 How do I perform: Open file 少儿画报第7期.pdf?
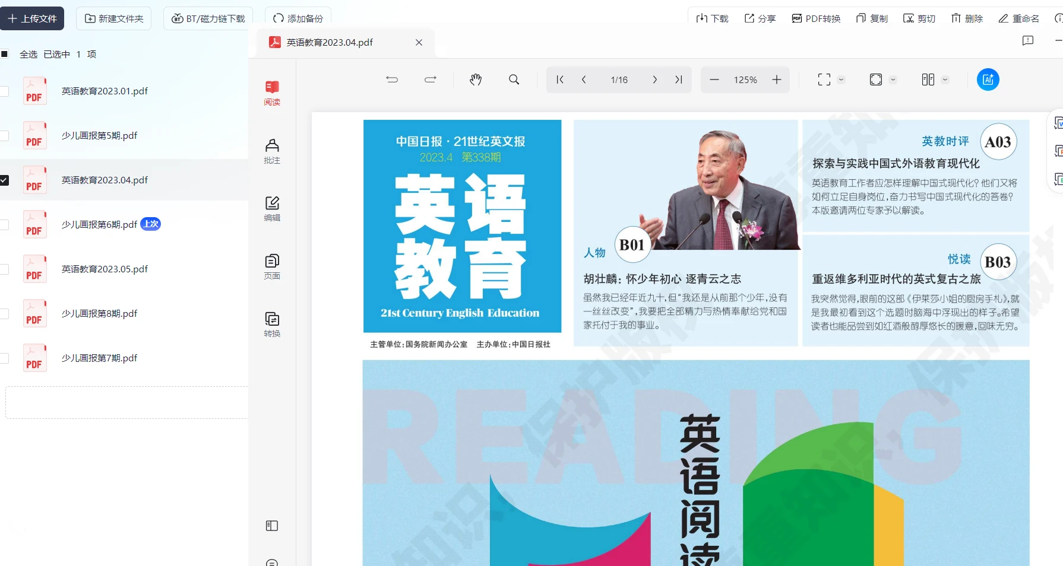(x=99, y=358)
